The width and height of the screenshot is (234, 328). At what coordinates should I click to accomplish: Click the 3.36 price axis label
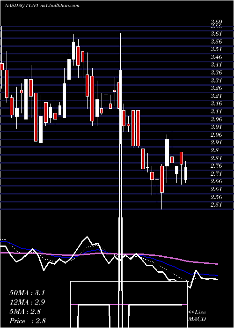(x=216, y=73)
